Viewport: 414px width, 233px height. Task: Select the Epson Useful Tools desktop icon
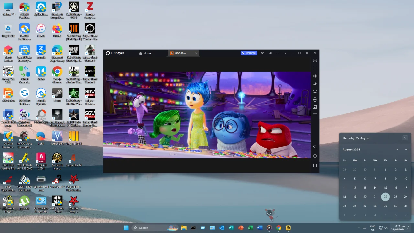(x=41, y=183)
